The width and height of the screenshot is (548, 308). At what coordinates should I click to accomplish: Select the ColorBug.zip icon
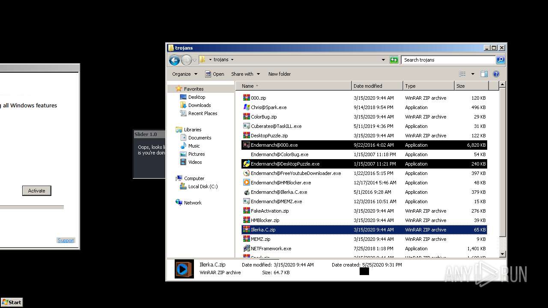click(246, 117)
